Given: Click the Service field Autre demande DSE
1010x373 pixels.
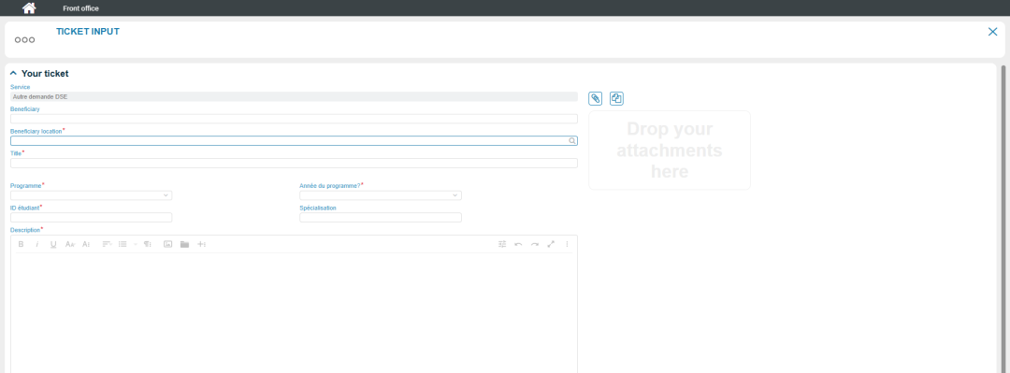Looking at the screenshot, I should [x=294, y=96].
